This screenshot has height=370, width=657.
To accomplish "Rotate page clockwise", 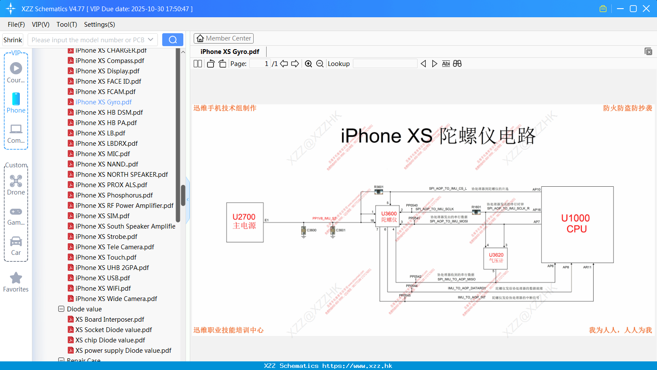I will pos(222,63).
